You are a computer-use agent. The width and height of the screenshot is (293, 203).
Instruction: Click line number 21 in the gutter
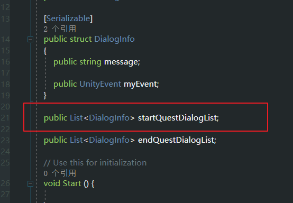[x=5, y=118]
